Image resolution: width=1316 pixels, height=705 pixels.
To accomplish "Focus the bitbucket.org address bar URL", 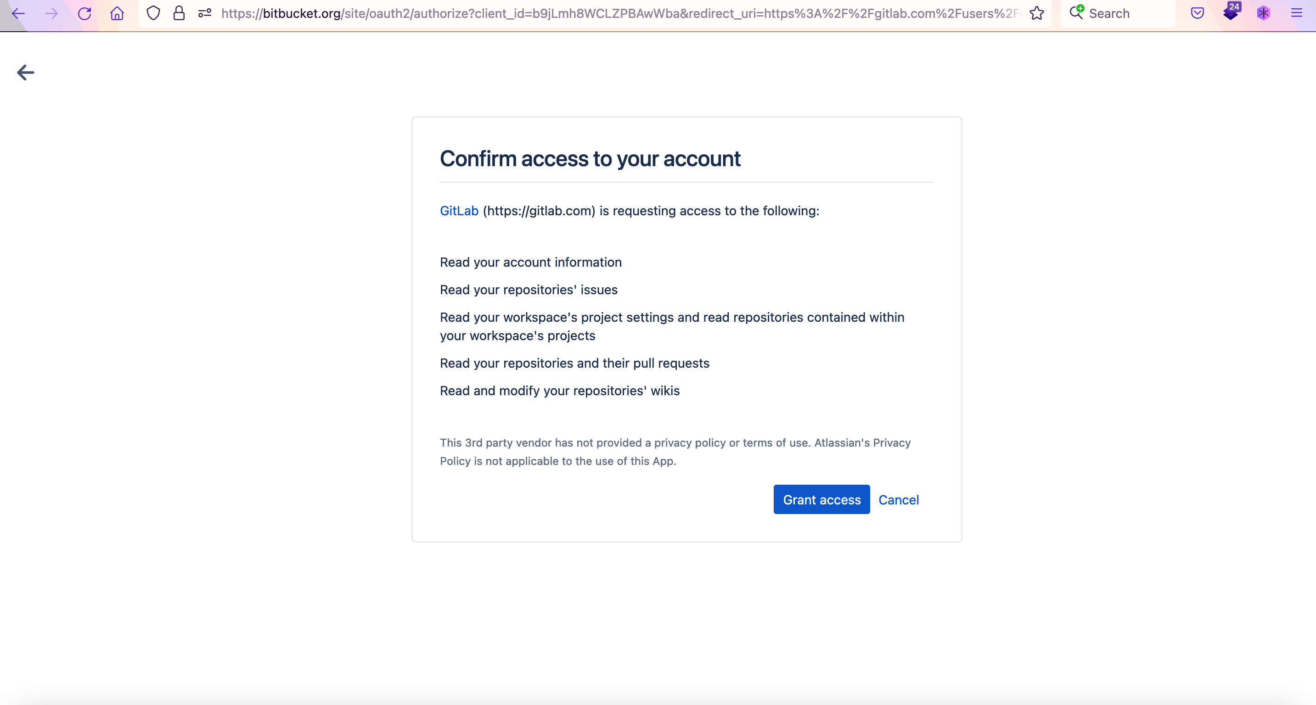I will click(613, 13).
